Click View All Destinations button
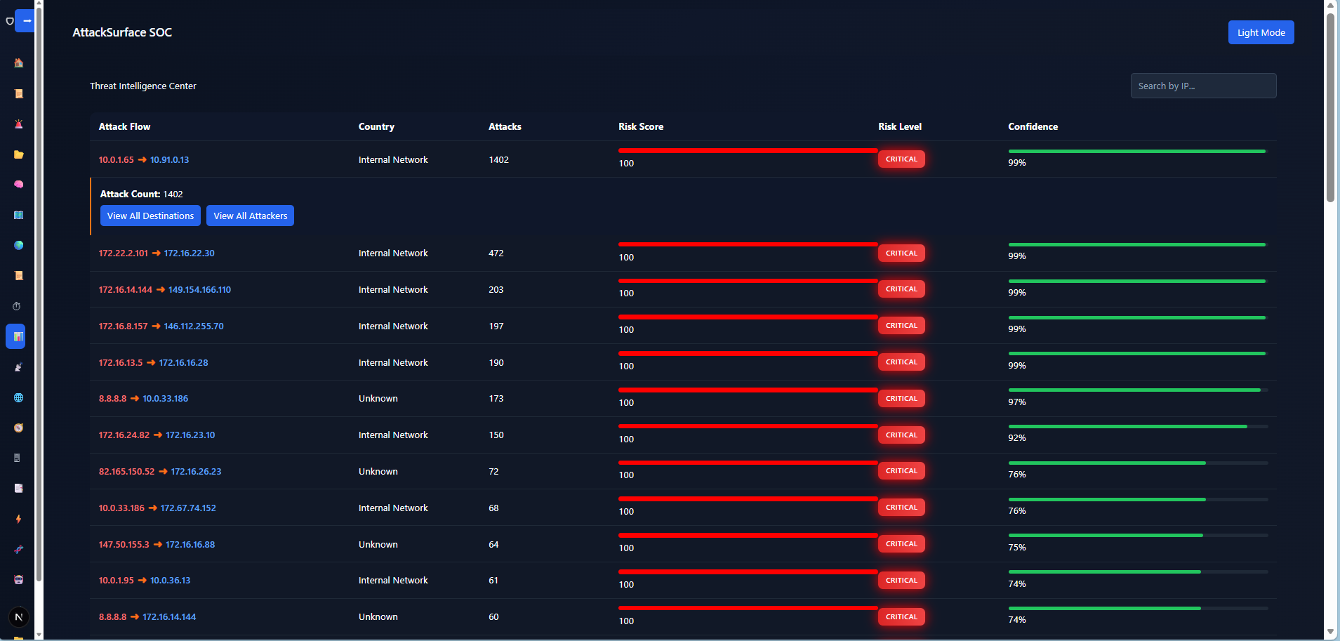 (x=150, y=216)
